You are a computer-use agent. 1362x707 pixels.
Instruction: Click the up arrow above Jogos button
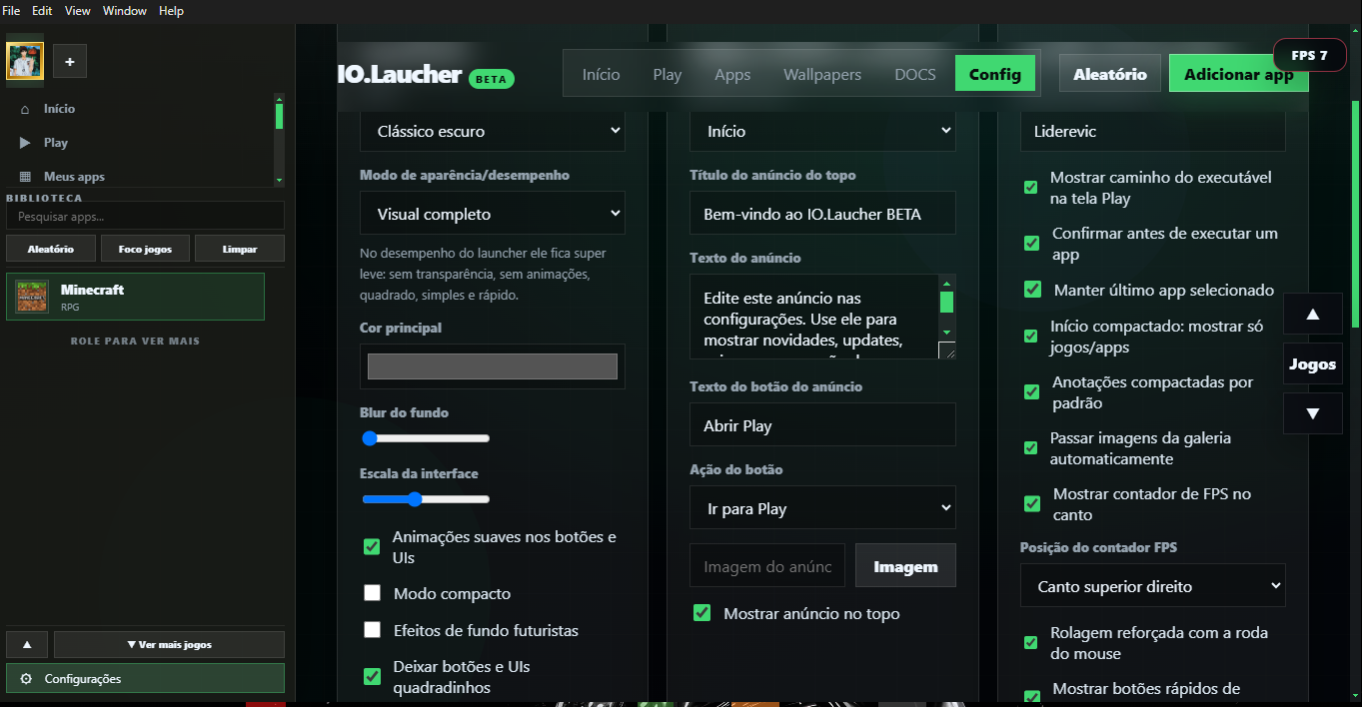[x=1312, y=314]
